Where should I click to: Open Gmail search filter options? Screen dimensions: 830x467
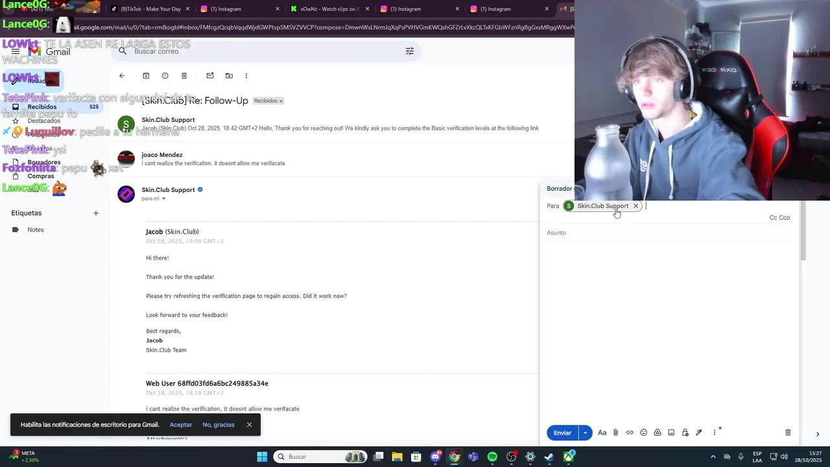[x=410, y=51]
